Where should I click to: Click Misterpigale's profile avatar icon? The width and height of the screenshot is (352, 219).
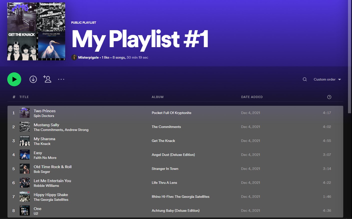point(74,57)
